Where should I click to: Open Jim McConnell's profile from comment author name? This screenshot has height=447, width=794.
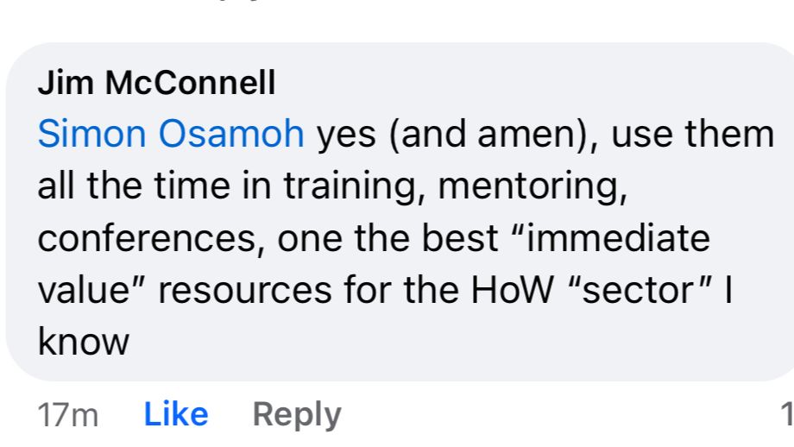point(156,84)
